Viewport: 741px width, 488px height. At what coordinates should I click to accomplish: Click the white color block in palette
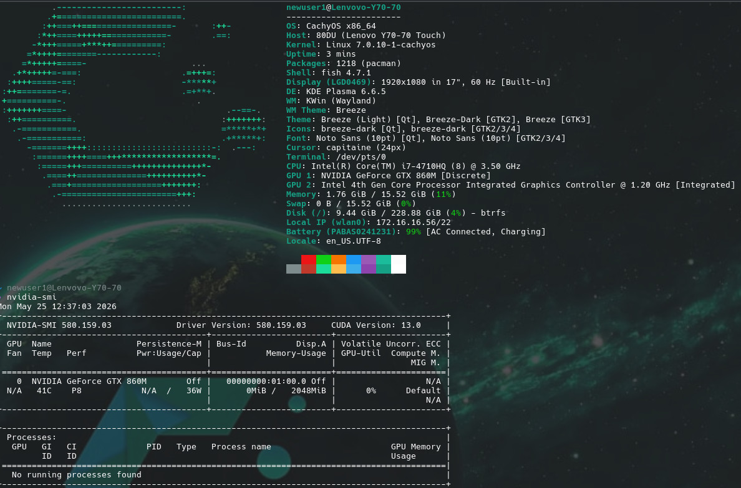point(399,264)
